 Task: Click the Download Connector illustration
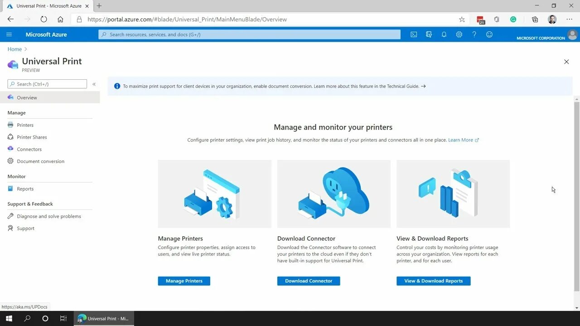pyautogui.click(x=334, y=194)
